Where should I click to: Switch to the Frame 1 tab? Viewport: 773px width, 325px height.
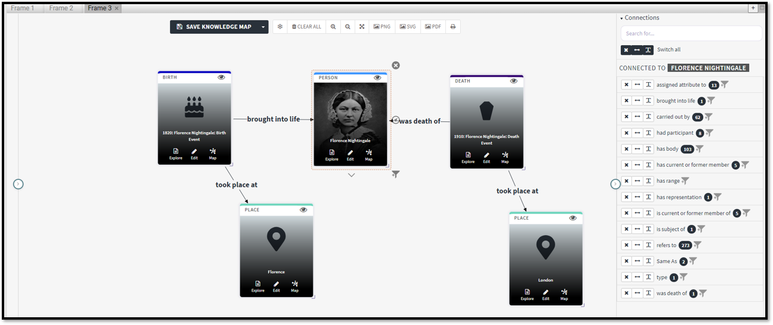tap(23, 8)
